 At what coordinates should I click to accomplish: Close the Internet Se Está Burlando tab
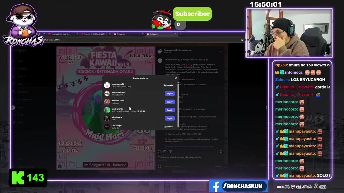pyautogui.click(x=110, y=34)
